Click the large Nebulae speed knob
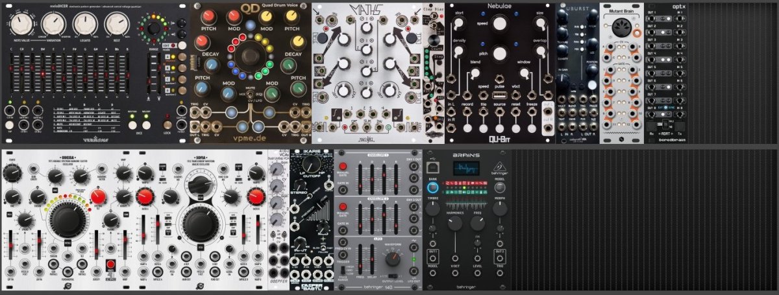 click(499, 25)
